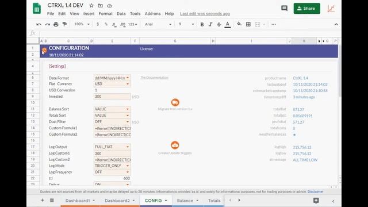The height and width of the screenshot is (207, 368).
Task: Toggle bold formatting
Action: [202, 24]
